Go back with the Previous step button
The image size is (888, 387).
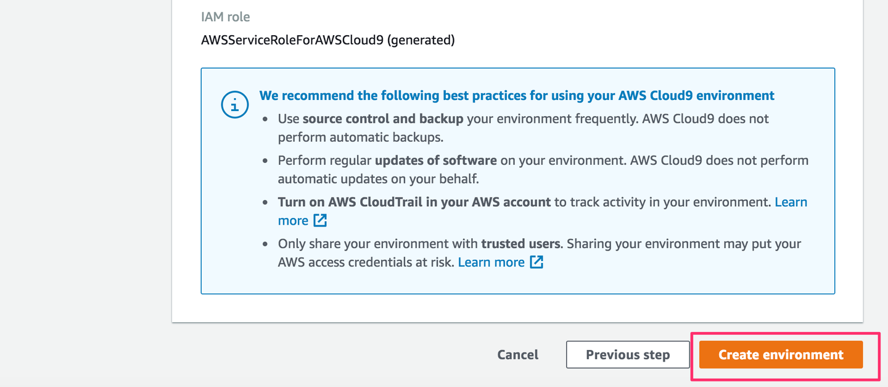click(627, 355)
